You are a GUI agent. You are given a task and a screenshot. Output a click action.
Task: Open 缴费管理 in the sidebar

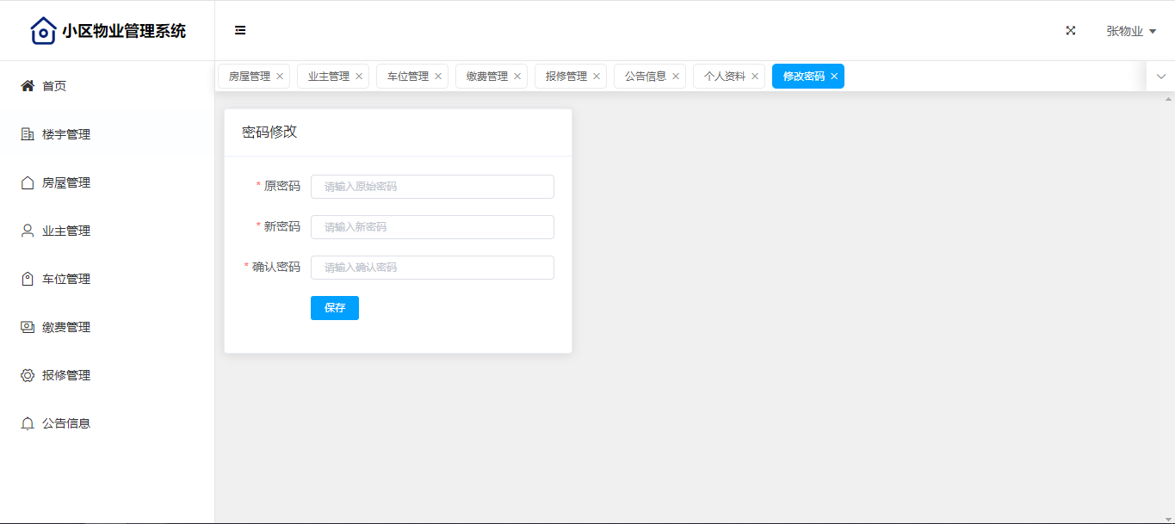coord(107,327)
